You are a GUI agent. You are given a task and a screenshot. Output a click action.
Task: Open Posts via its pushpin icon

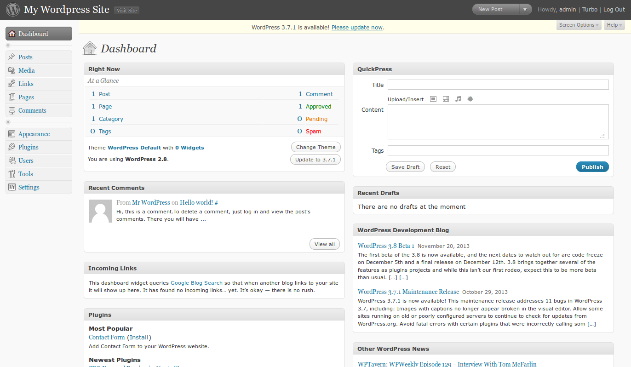click(x=12, y=57)
